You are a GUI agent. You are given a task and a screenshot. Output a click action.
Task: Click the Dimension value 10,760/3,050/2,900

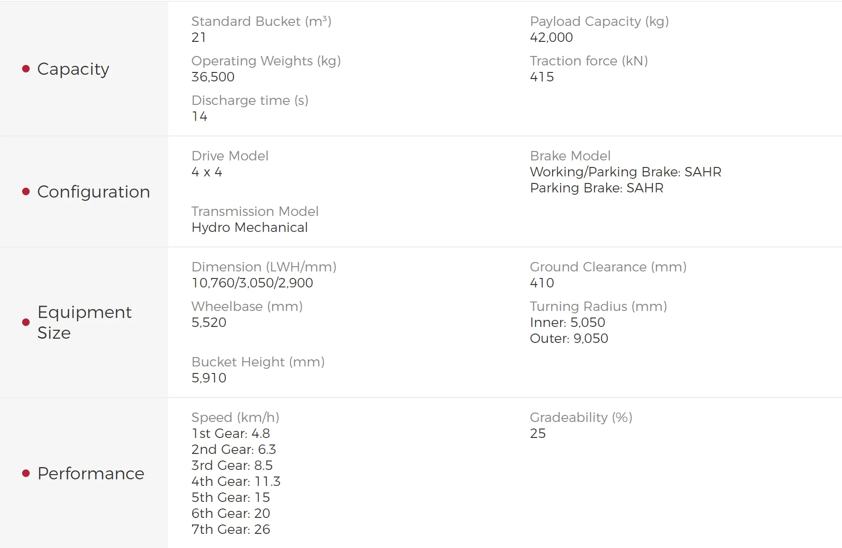252,283
